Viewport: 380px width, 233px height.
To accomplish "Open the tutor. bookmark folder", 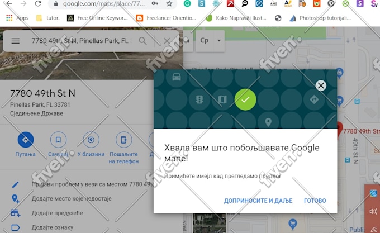I will tap(48, 18).
